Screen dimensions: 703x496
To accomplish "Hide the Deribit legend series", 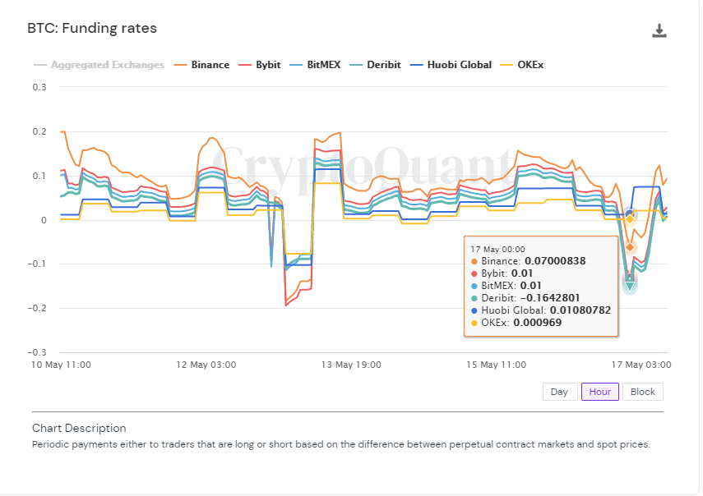I will coord(382,65).
